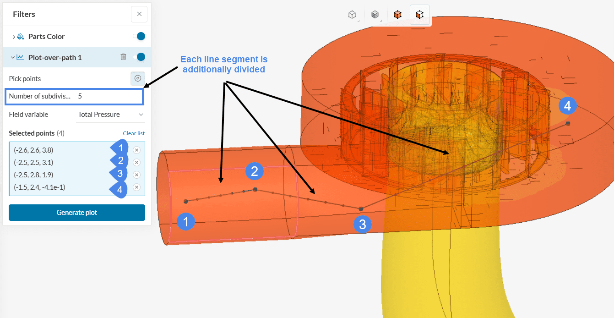
Task: Select the orange face cube selection icon
Action: 419,15
